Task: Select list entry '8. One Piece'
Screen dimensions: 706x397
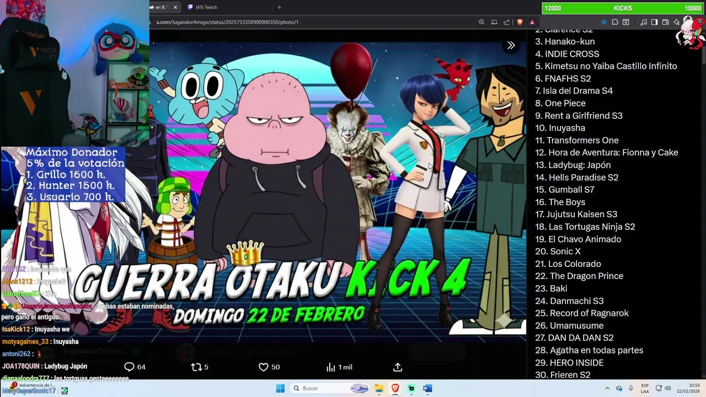Action: 560,103
